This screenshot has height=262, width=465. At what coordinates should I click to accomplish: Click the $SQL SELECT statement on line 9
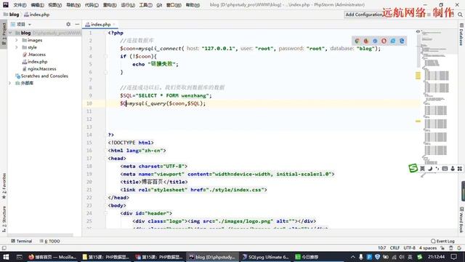coord(166,95)
